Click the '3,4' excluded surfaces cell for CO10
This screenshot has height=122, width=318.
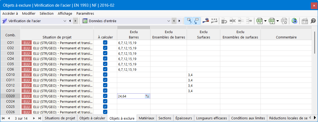tap(203, 75)
